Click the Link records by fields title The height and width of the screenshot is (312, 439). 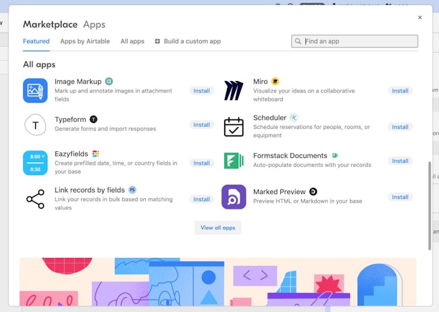90,190
